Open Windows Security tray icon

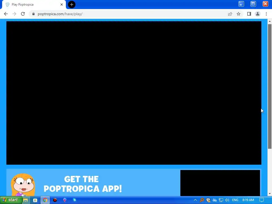click(x=208, y=200)
